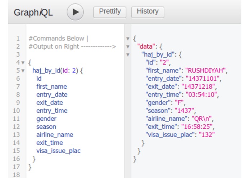Collapse the query block at line 4
The width and height of the screenshot is (250, 178).
pos(23,63)
